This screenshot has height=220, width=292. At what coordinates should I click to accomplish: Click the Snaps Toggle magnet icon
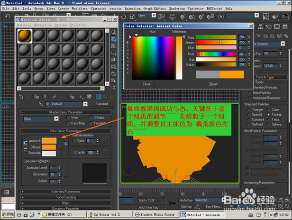coord(182,17)
